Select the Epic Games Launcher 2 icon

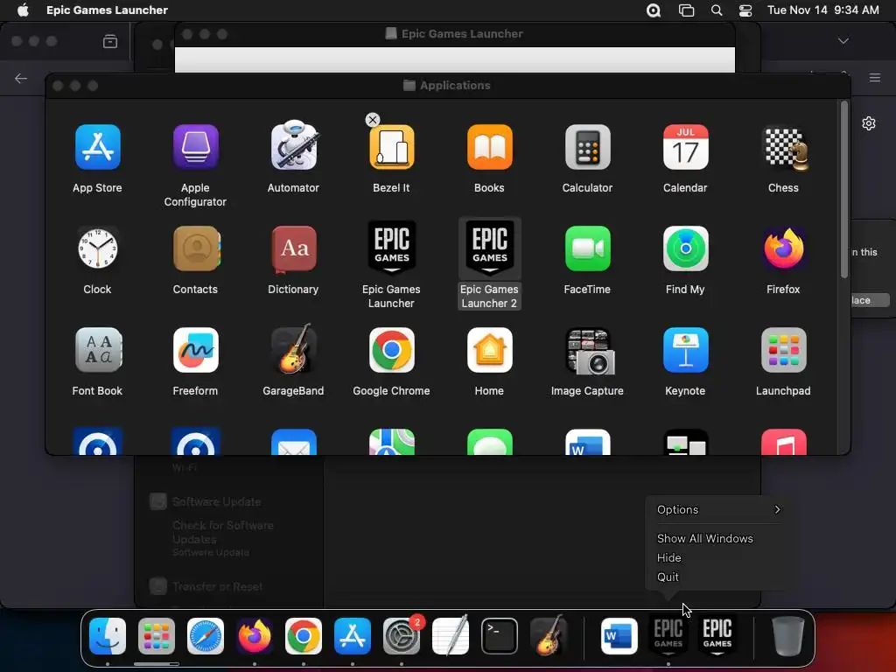tap(490, 247)
